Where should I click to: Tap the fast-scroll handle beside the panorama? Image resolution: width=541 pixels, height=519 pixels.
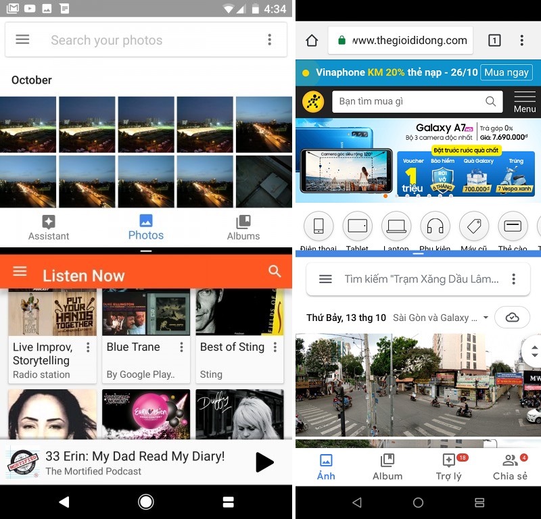[534, 351]
